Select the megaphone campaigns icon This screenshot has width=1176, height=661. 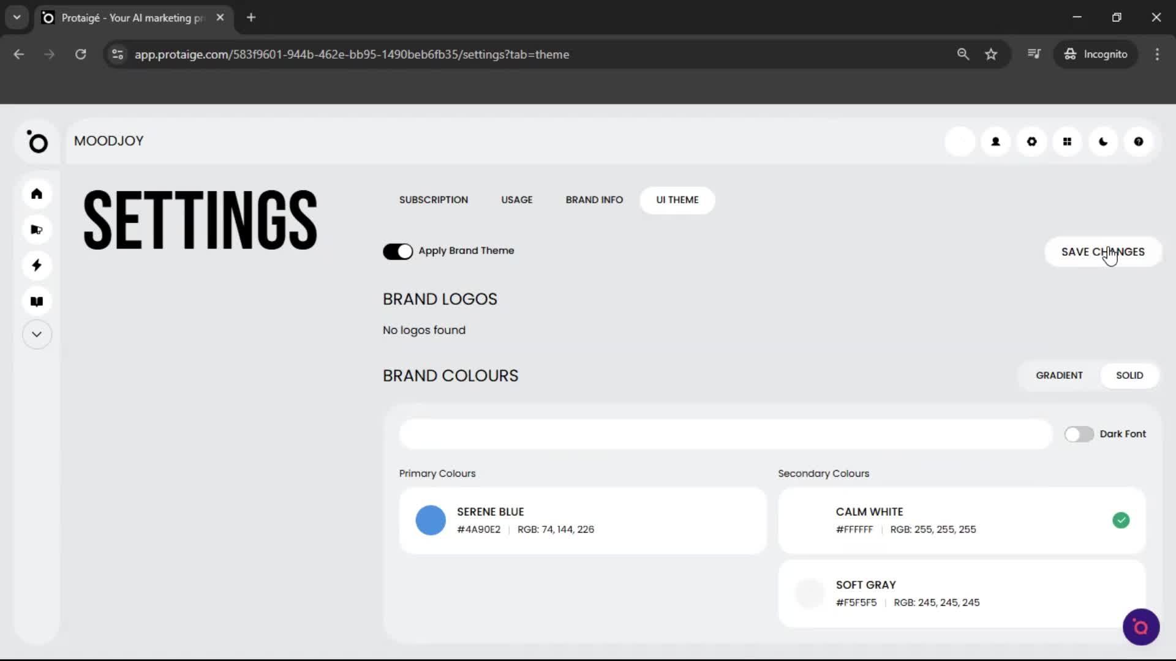37,230
